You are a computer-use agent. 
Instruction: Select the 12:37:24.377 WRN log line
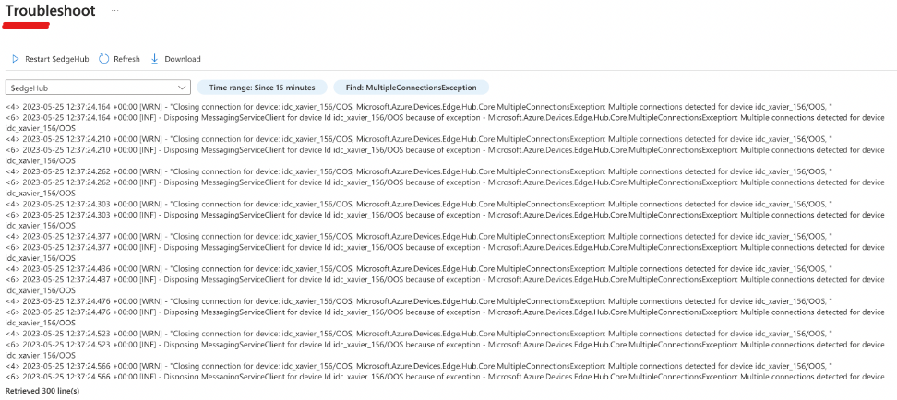point(419,236)
